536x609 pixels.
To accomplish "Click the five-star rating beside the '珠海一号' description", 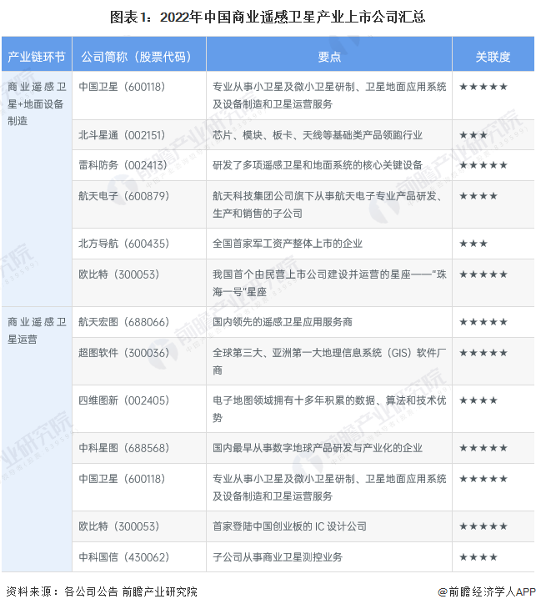I will pos(483,274).
